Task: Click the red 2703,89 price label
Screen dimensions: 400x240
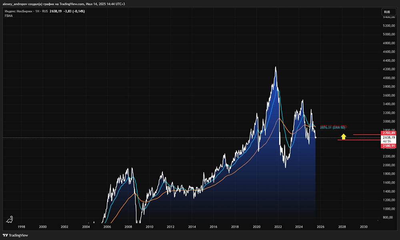Action: [389, 133]
